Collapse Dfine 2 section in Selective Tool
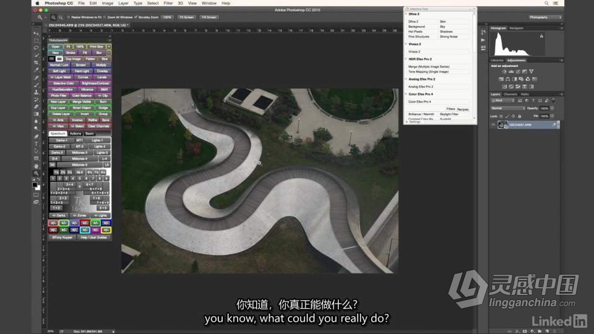Image resolution: width=594 pixels, height=334 pixels. click(x=406, y=14)
